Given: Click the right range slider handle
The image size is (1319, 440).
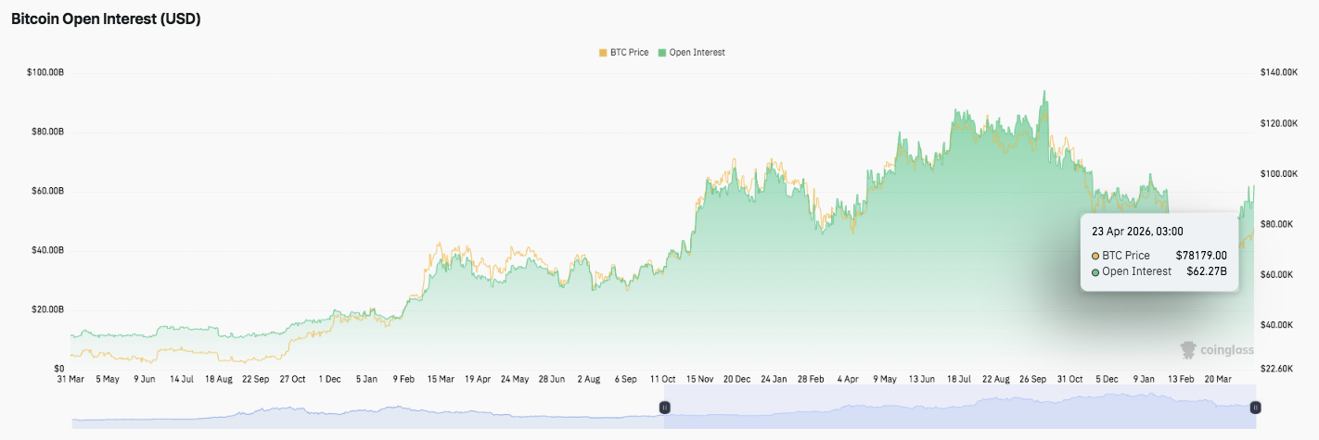Looking at the screenshot, I should 1255,408.
